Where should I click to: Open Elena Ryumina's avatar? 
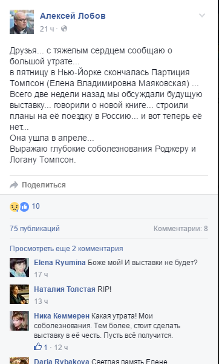tap(19, 268)
